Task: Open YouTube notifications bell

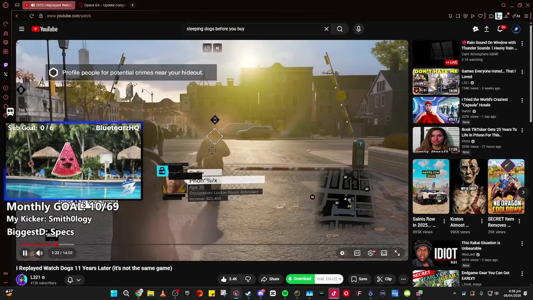Action: (x=501, y=29)
